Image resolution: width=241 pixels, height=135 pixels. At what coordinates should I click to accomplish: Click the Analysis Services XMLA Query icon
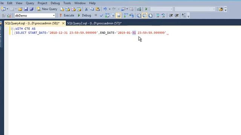coord(79,9)
